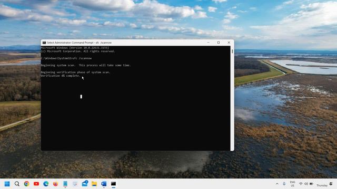337x189 pixels.
Task: Close the Command Prompt window
Action: (229, 43)
